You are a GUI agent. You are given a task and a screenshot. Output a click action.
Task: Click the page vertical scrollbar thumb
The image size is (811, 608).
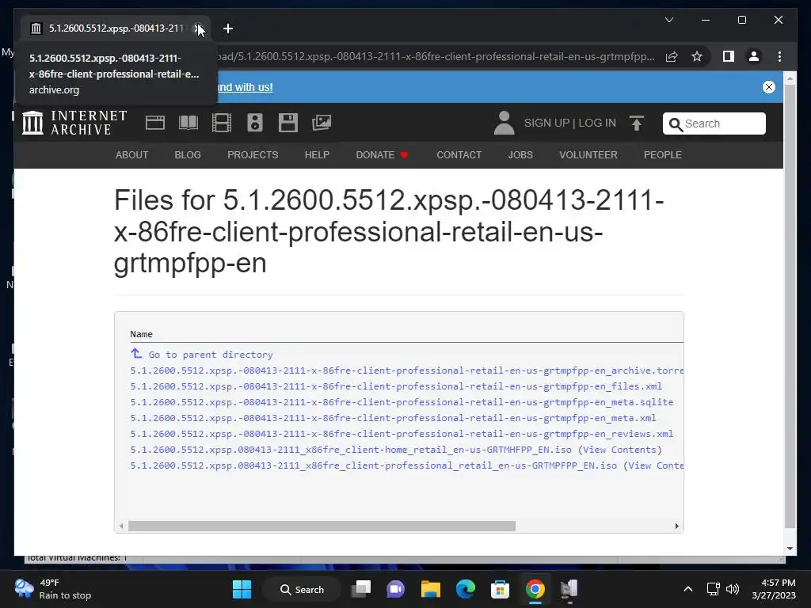point(790,305)
